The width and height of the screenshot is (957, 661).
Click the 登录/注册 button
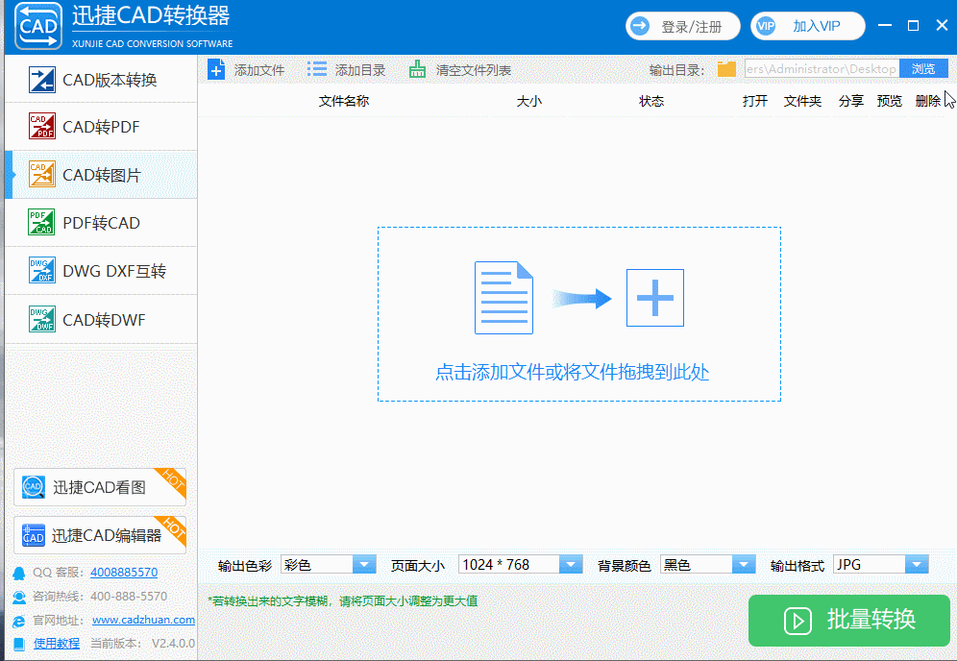click(682, 26)
